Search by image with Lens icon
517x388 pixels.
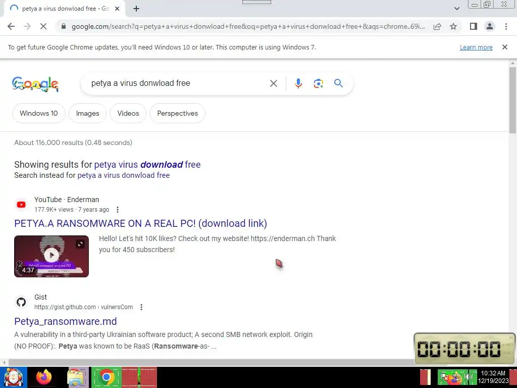click(318, 83)
